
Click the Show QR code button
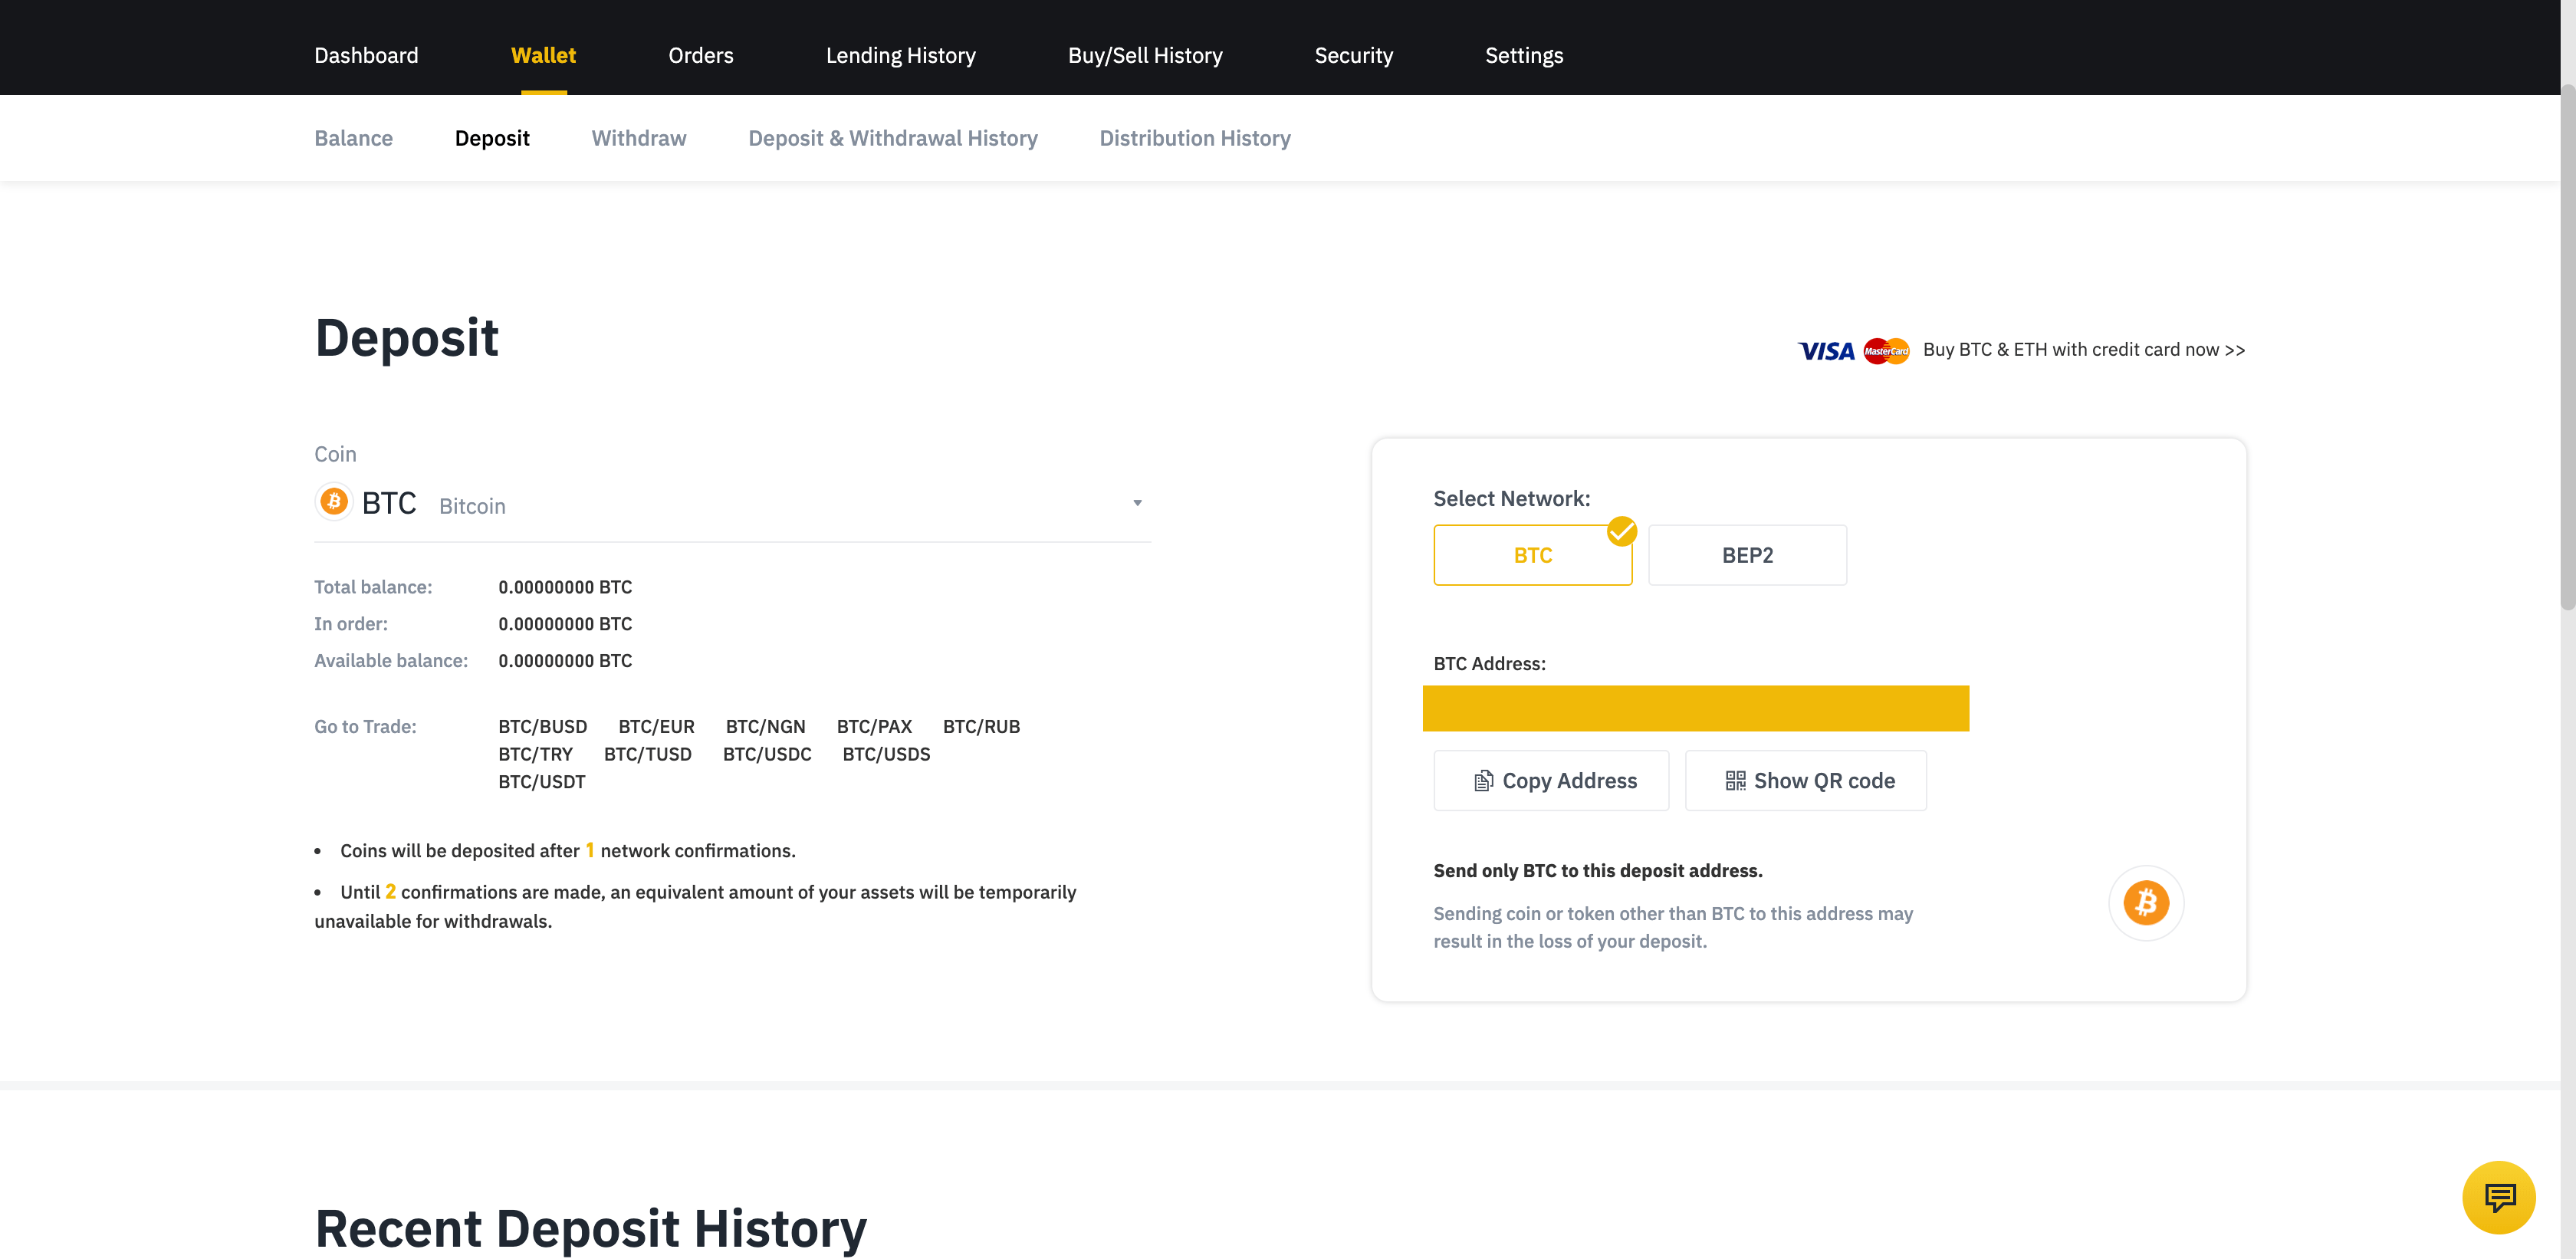(1806, 780)
